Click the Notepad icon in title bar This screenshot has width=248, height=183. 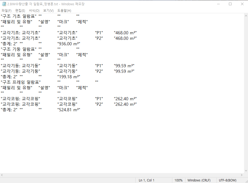(x=4, y=4)
